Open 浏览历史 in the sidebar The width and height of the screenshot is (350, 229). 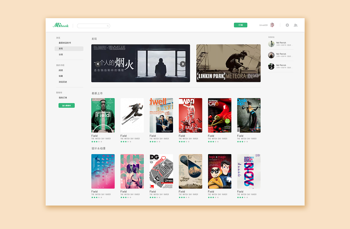(63, 82)
